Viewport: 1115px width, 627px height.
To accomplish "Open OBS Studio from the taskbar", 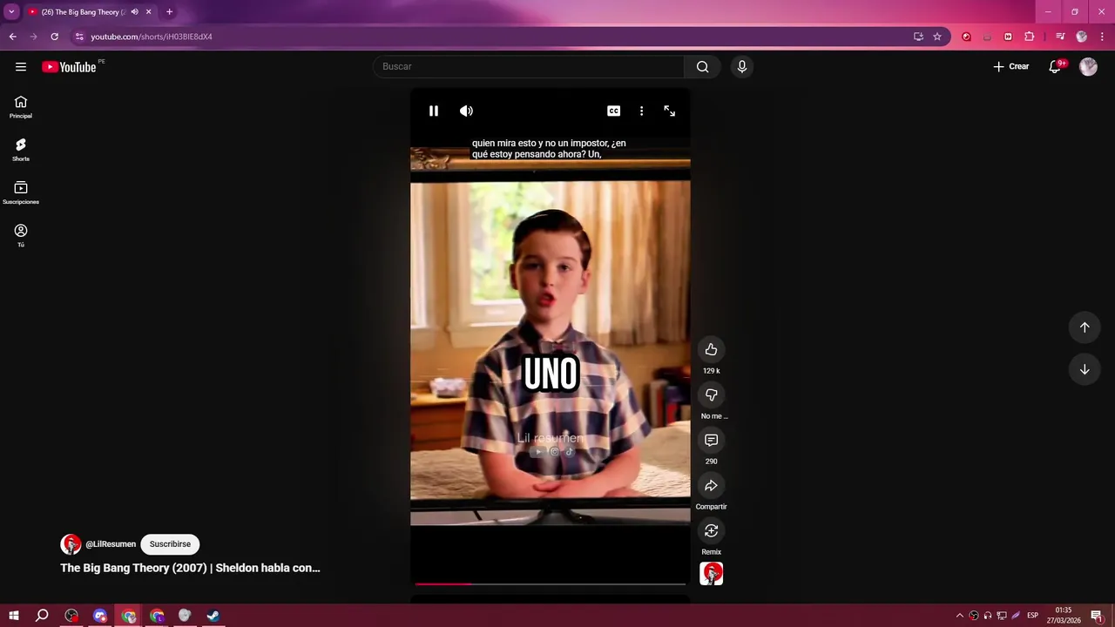I will (71, 616).
